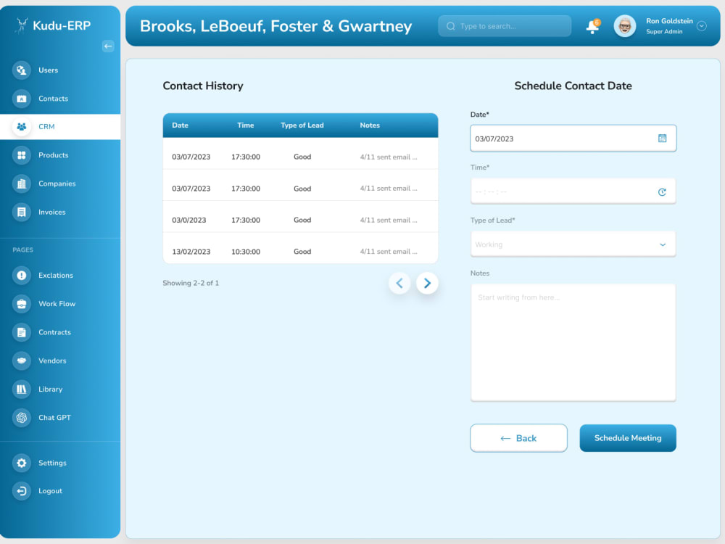The height and width of the screenshot is (544, 725).
Task: Click the Users sidebar icon
Action: pyautogui.click(x=21, y=70)
